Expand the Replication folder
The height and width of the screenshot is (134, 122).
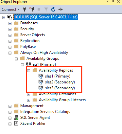10,41
